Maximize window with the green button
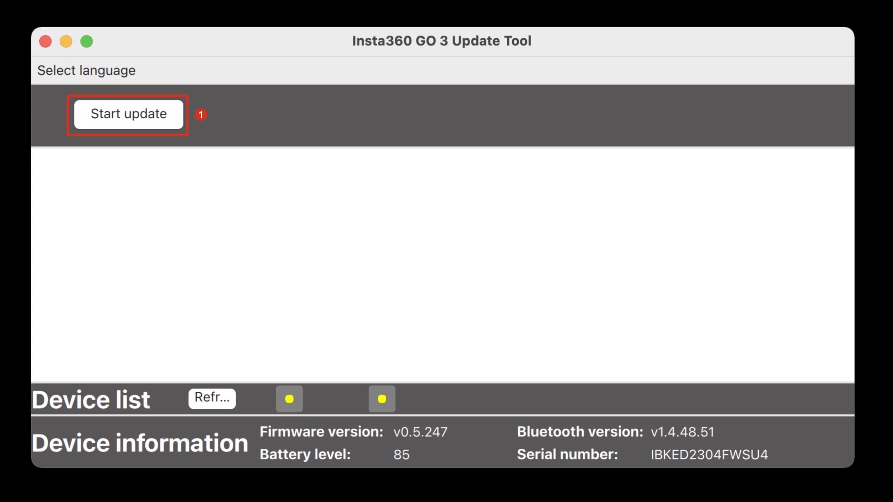Image resolution: width=893 pixels, height=502 pixels. click(87, 41)
